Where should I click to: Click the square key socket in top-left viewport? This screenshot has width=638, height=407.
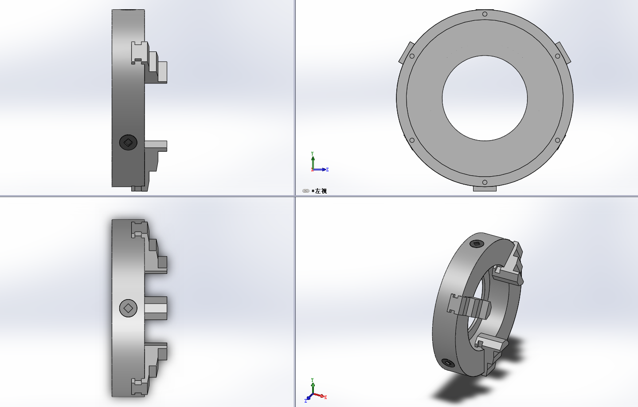(x=128, y=142)
